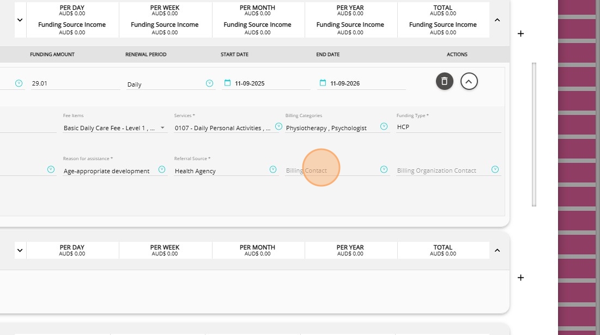Viewport: 600px width, 335px height.
Task: Click the vertical scrollbar
Action: point(534,134)
